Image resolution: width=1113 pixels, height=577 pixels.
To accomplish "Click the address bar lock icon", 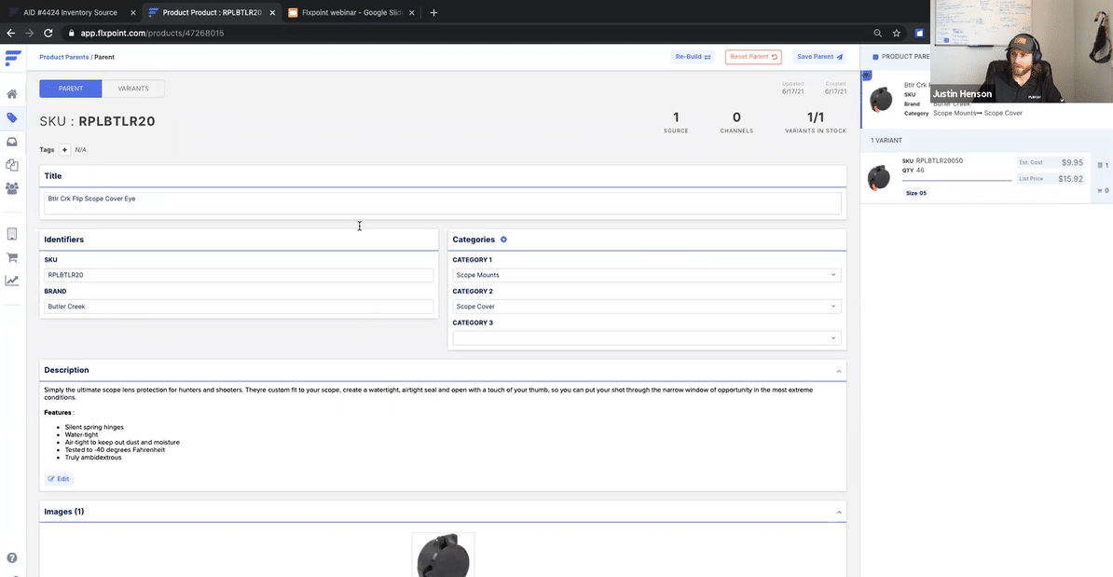I will pos(71,33).
